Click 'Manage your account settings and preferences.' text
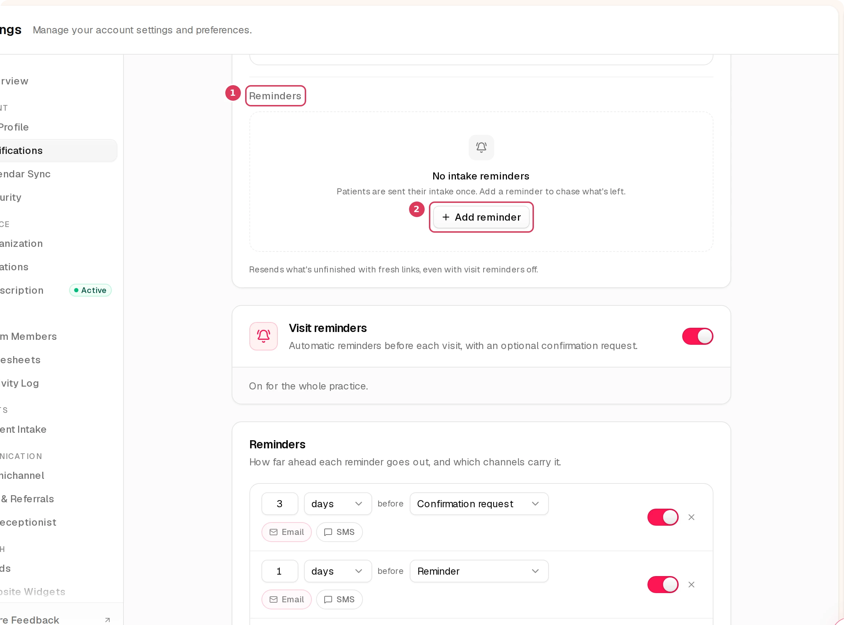This screenshot has height=625, width=844. (x=142, y=30)
